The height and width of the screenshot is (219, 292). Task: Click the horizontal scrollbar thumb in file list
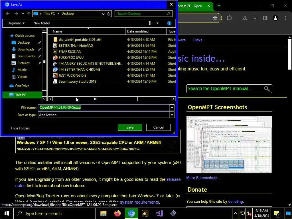coord(95,99)
